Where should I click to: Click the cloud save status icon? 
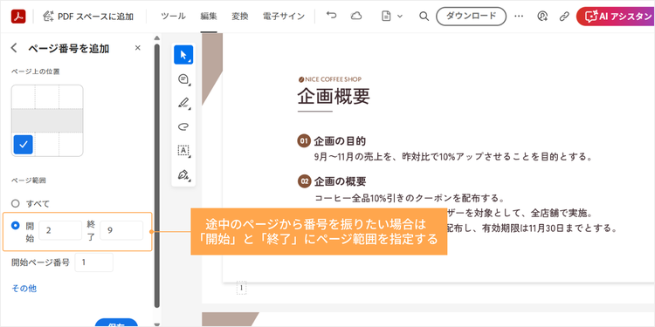coord(356,16)
